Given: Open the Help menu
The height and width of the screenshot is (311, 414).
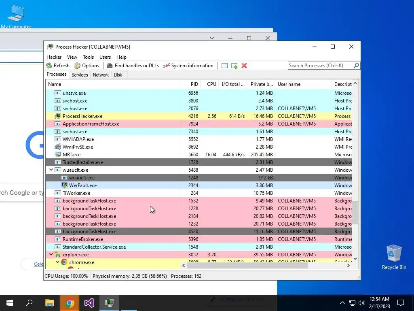Looking at the screenshot, I should click(121, 57).
